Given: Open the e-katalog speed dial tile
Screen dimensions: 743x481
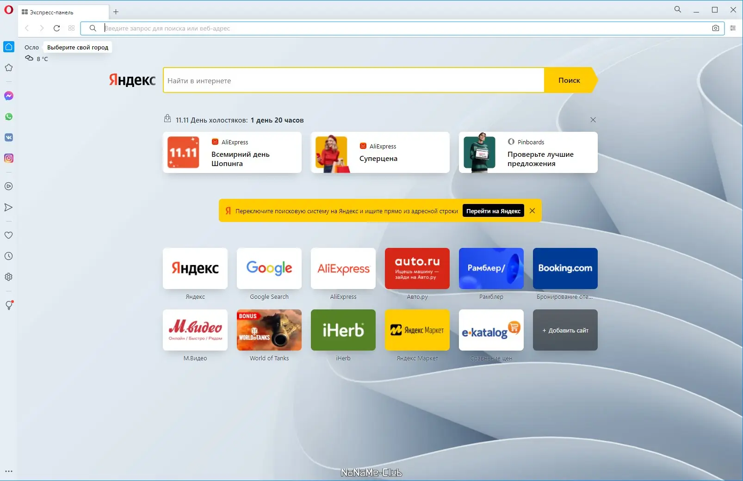Looking at the screenshot, I should [x=491, y=330].
